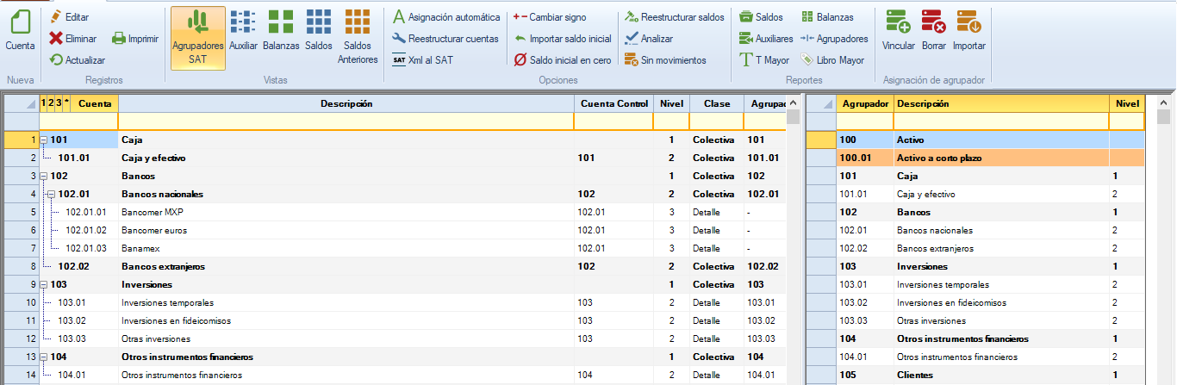Screen dimensions: 1177x385
Task: Collapse the 102.01 Bancos nacionales node
Action: pyautogui.click(x=52, y=194)
